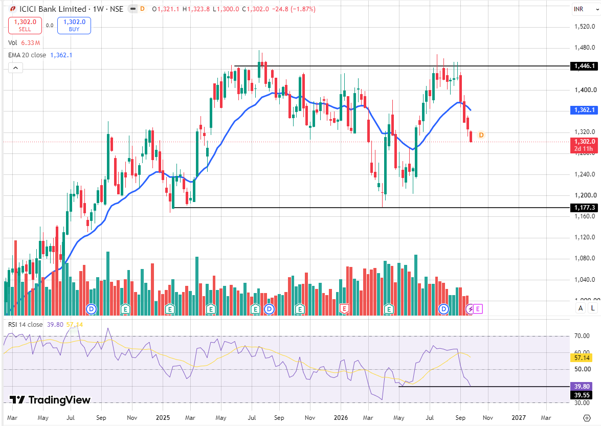Click the 1,520.0 price axis label
Image resolution: width=601 pixels, height=426 pixels.
pos(585,27)
